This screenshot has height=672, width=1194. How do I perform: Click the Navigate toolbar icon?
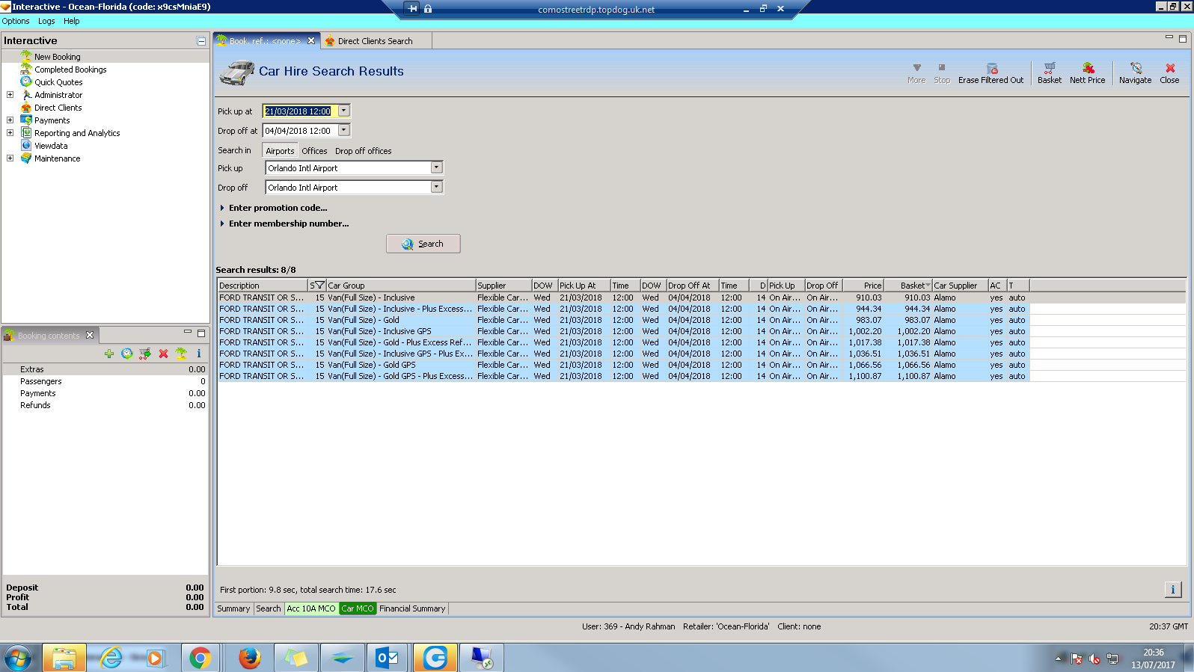coord(1135,73)
